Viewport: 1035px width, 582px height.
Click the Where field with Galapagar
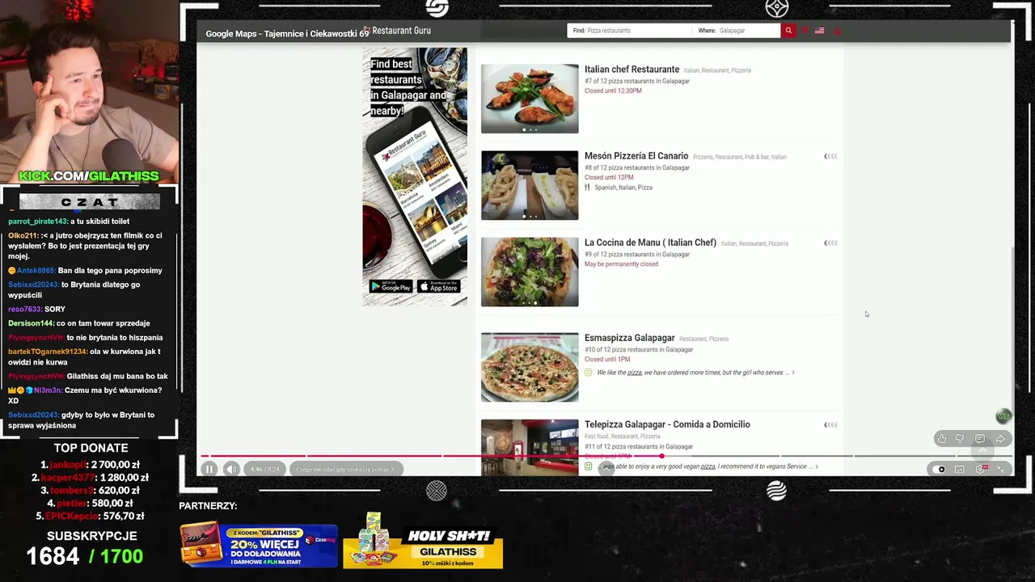[x=737, y=31]
